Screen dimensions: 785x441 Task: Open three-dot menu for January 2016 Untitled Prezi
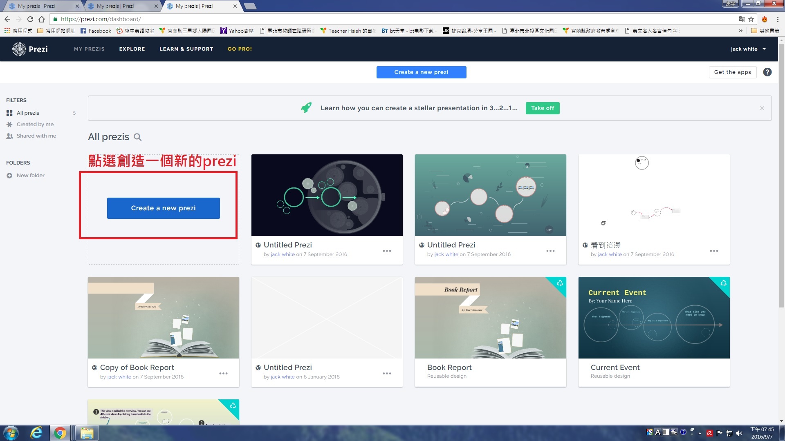click(x=387, y=374)
